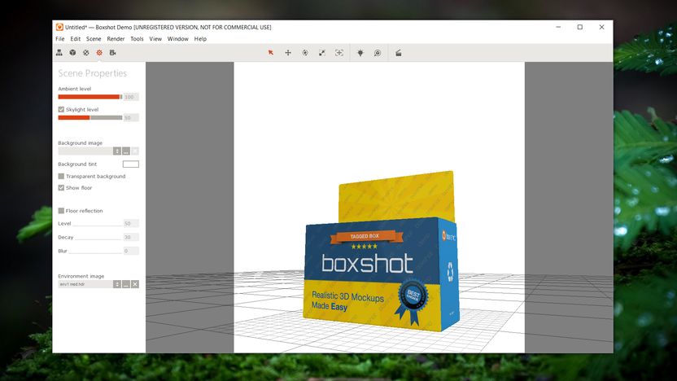The image size is (677, 381).
Task: Enable the Floor reflection checkbox
Action: [x=61, y=210]
